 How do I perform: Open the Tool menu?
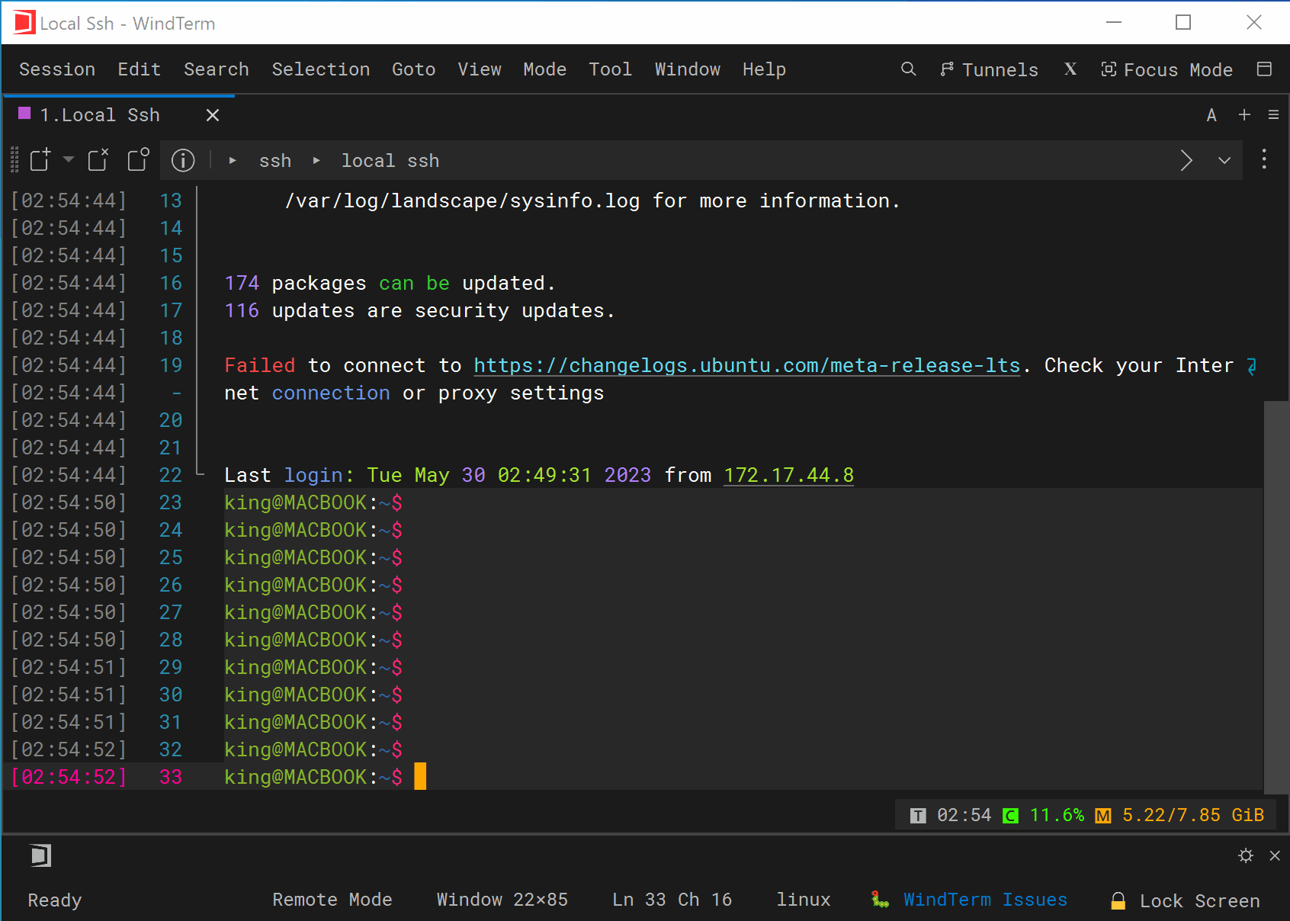(x=611, y=69)
